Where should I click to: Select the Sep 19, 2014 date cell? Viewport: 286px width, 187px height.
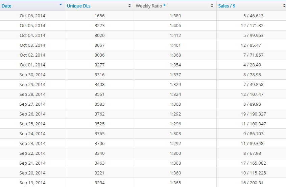point(32,183)
